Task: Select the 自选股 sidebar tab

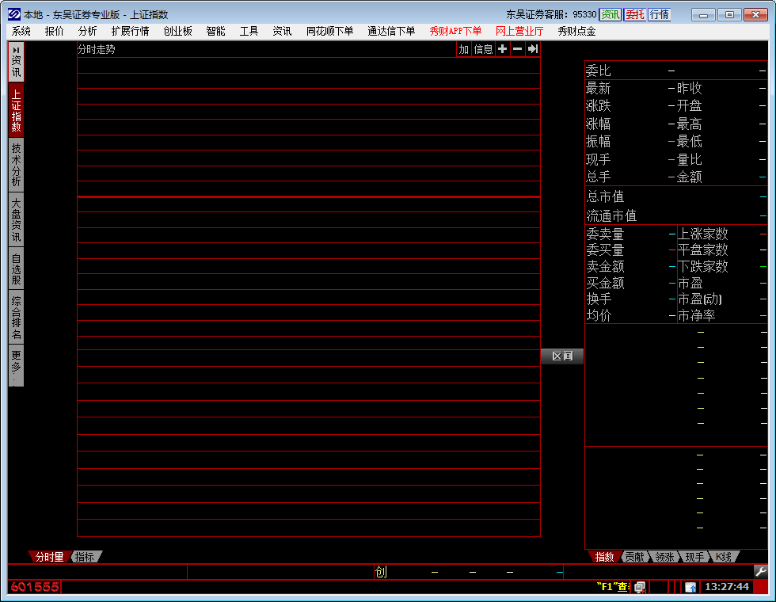Action: click(x=16, y=269)
